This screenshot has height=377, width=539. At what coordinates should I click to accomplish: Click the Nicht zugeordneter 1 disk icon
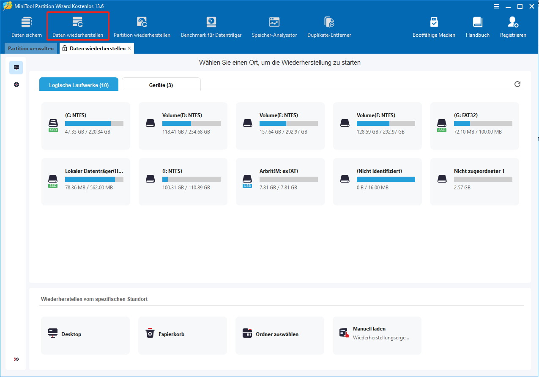click(442, 179)
